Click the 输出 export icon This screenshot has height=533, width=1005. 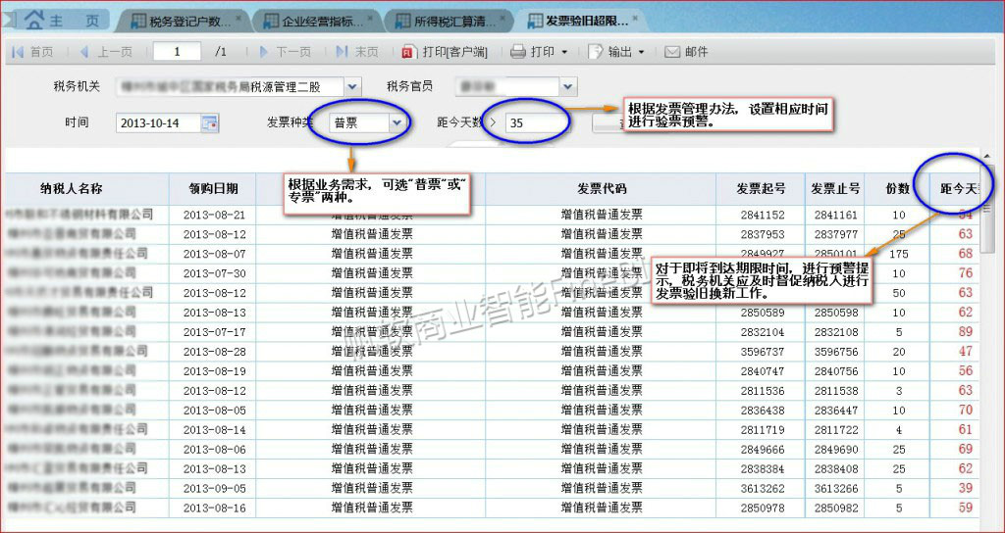pos(596,52)
